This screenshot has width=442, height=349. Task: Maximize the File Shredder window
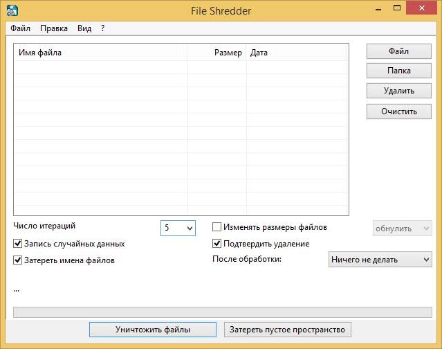[x=397, y=8]
